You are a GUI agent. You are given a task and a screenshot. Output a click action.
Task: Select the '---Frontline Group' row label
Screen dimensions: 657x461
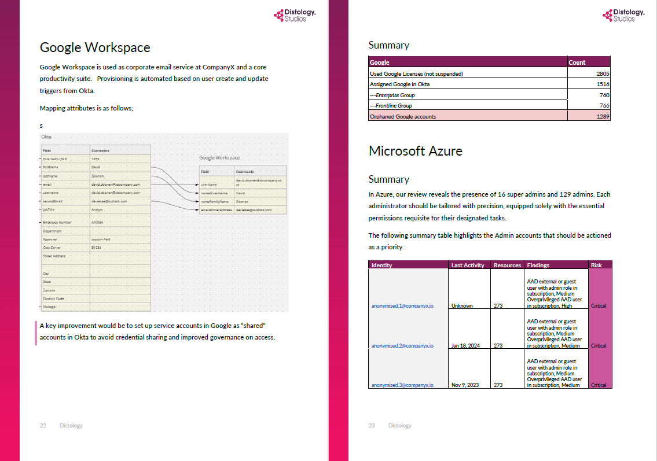tap(391, 105)
